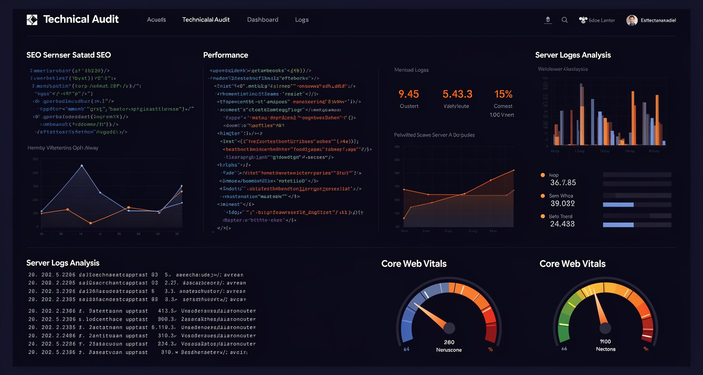703x375 pixels.
Task: Click the left Core Web Vitals gauge needle
Action: [432, 316]
